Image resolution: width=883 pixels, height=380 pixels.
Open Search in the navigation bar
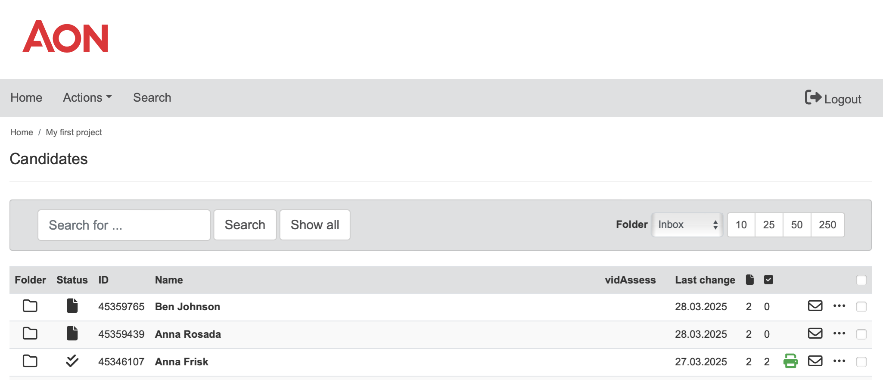152,98
